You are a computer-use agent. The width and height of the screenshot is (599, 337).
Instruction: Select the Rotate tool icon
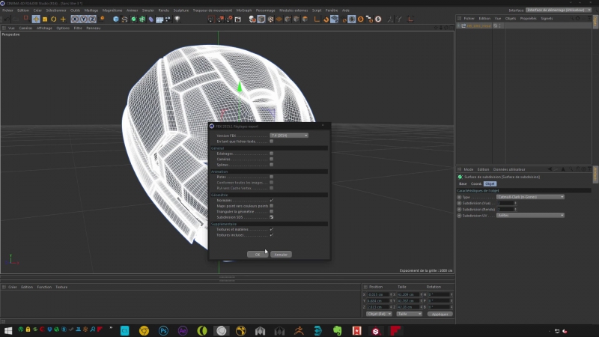tap(53, 19)
